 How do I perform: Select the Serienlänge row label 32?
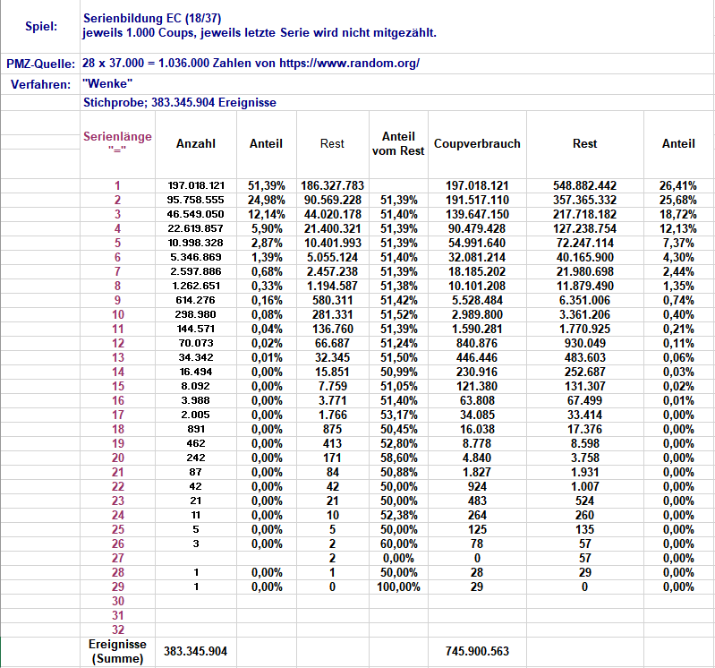pyautogui.click(x=117, y=629)
